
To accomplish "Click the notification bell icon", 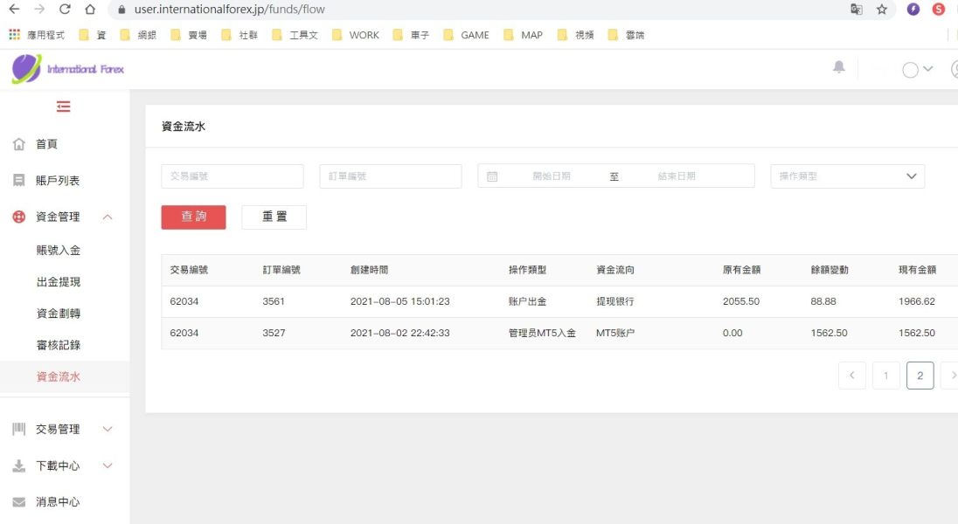I will [839, 68].
